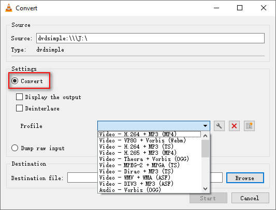276x210 pixels.
Task: Maximize the Convert window
Action: click(x=240, y=8)
